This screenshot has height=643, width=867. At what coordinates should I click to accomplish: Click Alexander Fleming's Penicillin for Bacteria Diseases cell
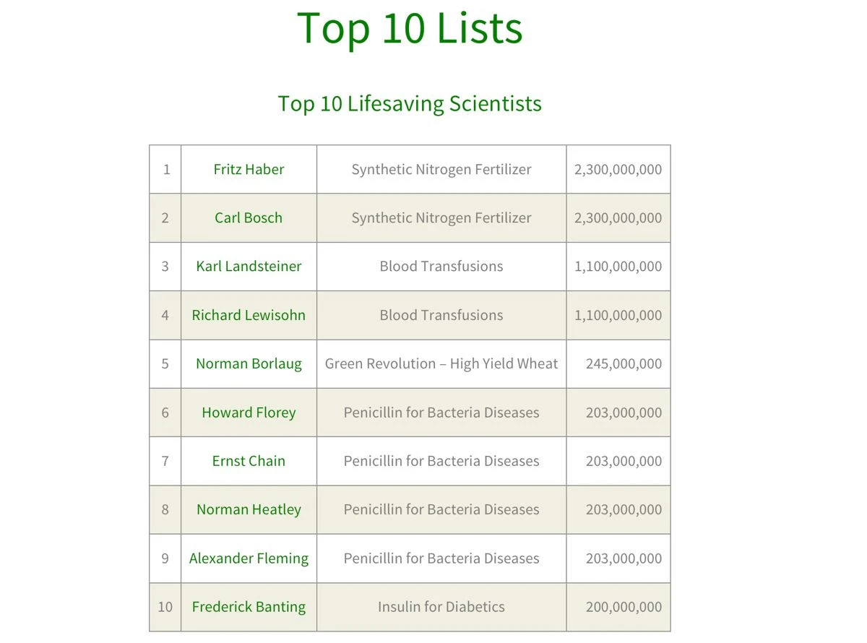point(441,558)
